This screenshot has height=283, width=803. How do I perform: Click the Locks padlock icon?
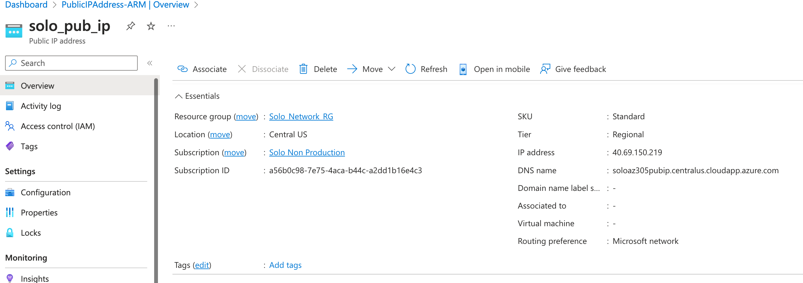coord(10,233)
